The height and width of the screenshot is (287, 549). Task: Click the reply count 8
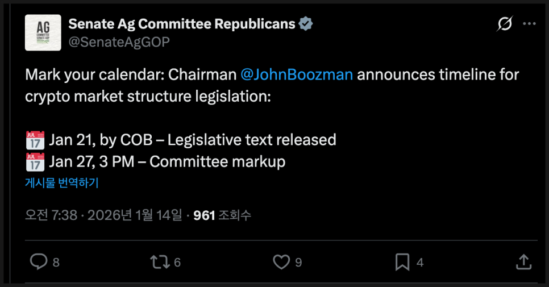pos(56,263)
